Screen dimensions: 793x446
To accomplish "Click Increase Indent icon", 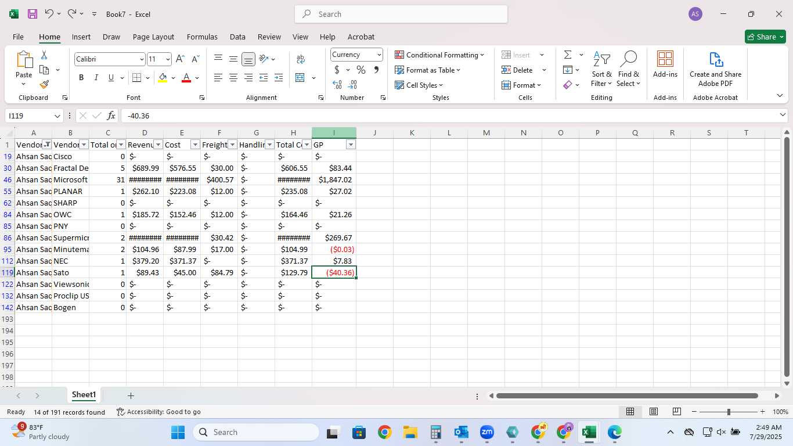I will [x=279, y=77].
